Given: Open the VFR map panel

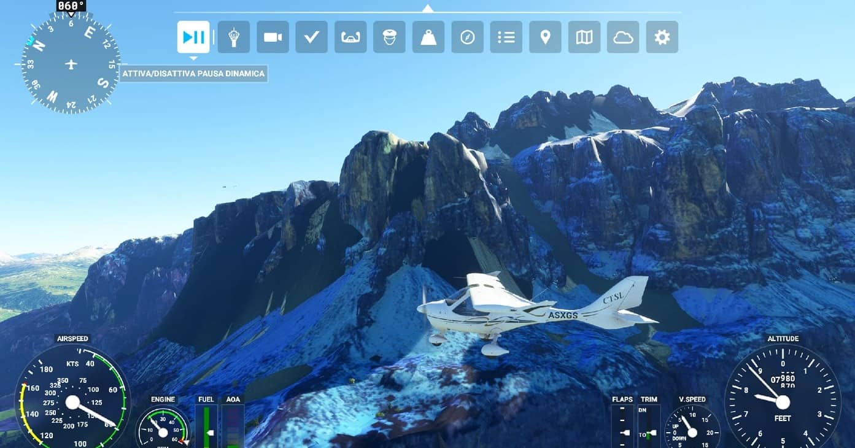Looking at the screenshot, I should pyautogui.click(x=584, y=37).
